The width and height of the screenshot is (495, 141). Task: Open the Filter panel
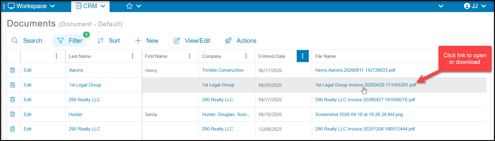[x=70, y=41]
